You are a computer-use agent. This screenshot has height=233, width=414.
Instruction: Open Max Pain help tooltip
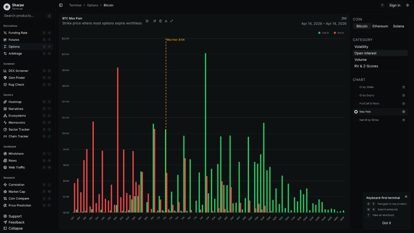[403, 112]
